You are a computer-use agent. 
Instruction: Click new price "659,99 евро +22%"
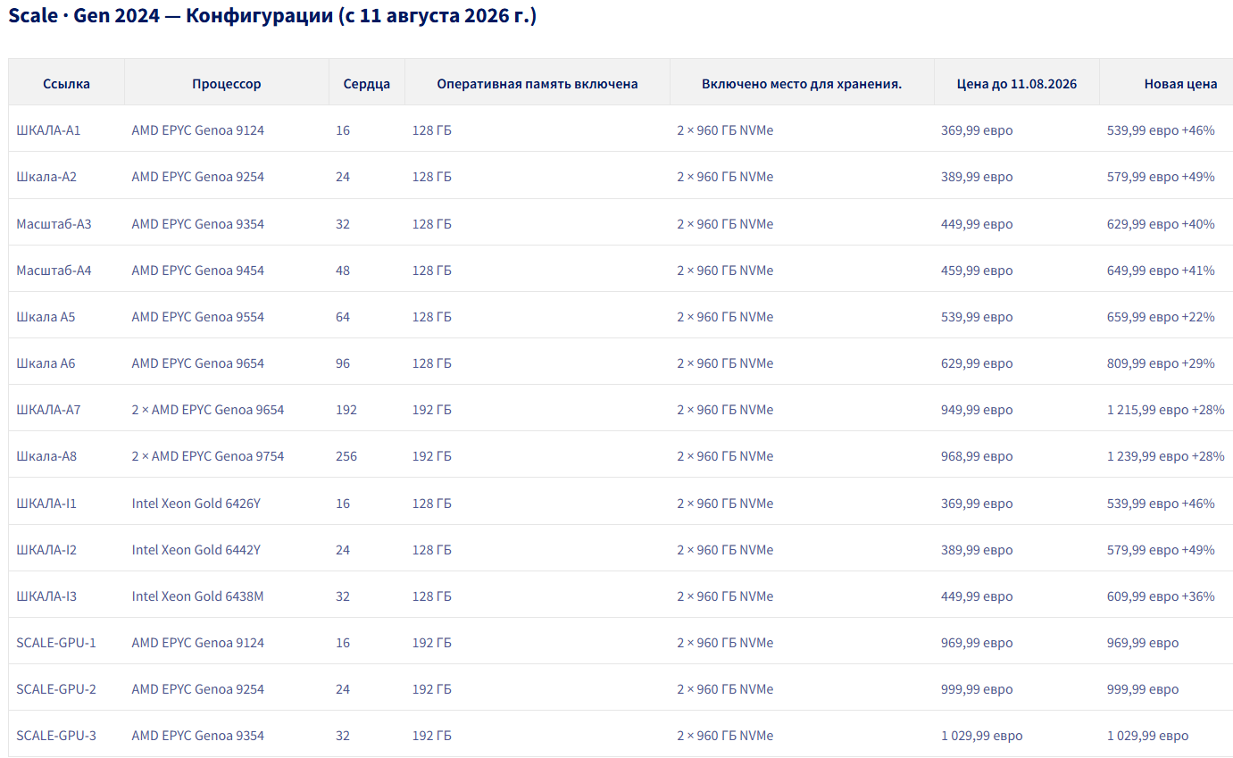[1161, 317]
